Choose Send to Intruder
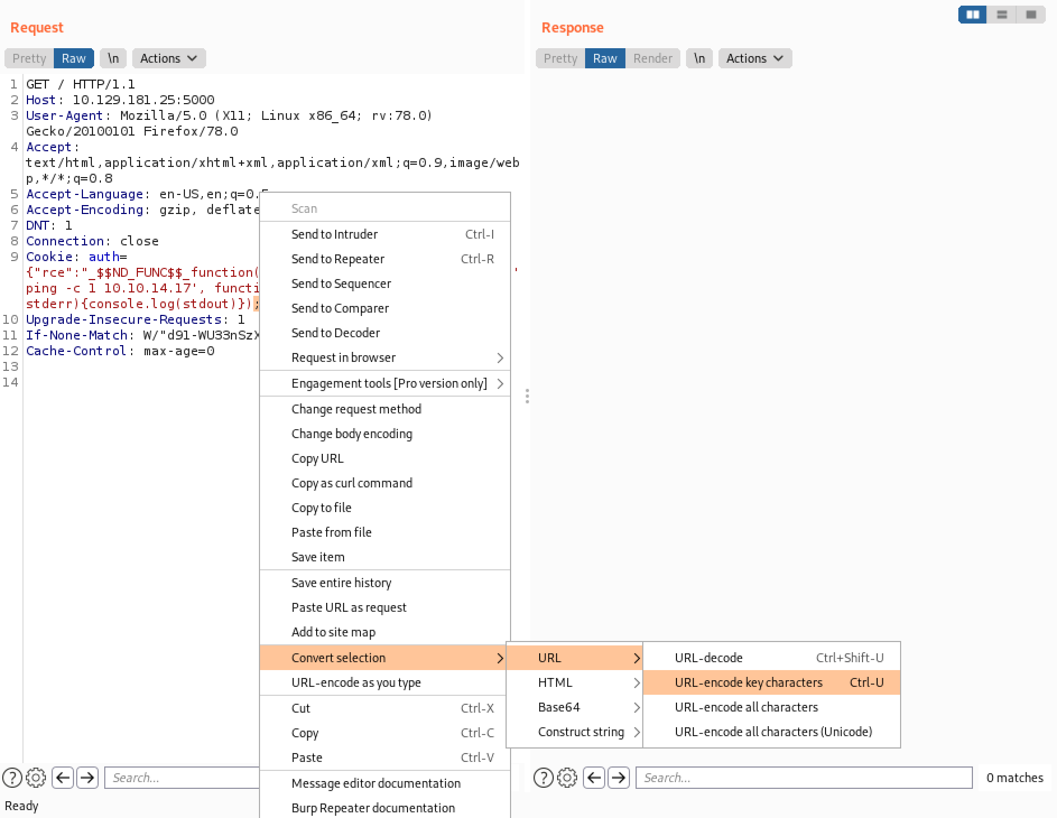The width and height of the screenshot is (1057, 818). pyautogui.click(x=385, y=234)
